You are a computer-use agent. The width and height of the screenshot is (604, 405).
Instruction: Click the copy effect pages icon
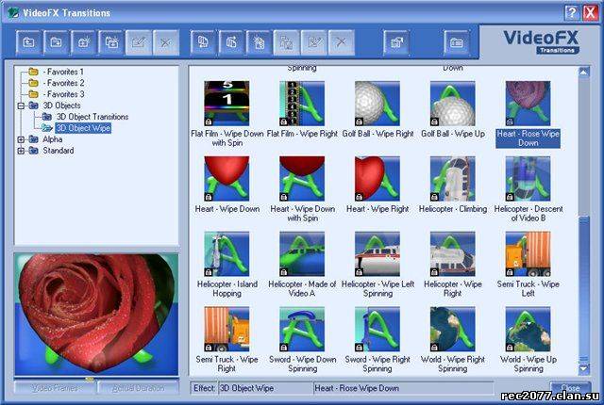pos(204,42)
